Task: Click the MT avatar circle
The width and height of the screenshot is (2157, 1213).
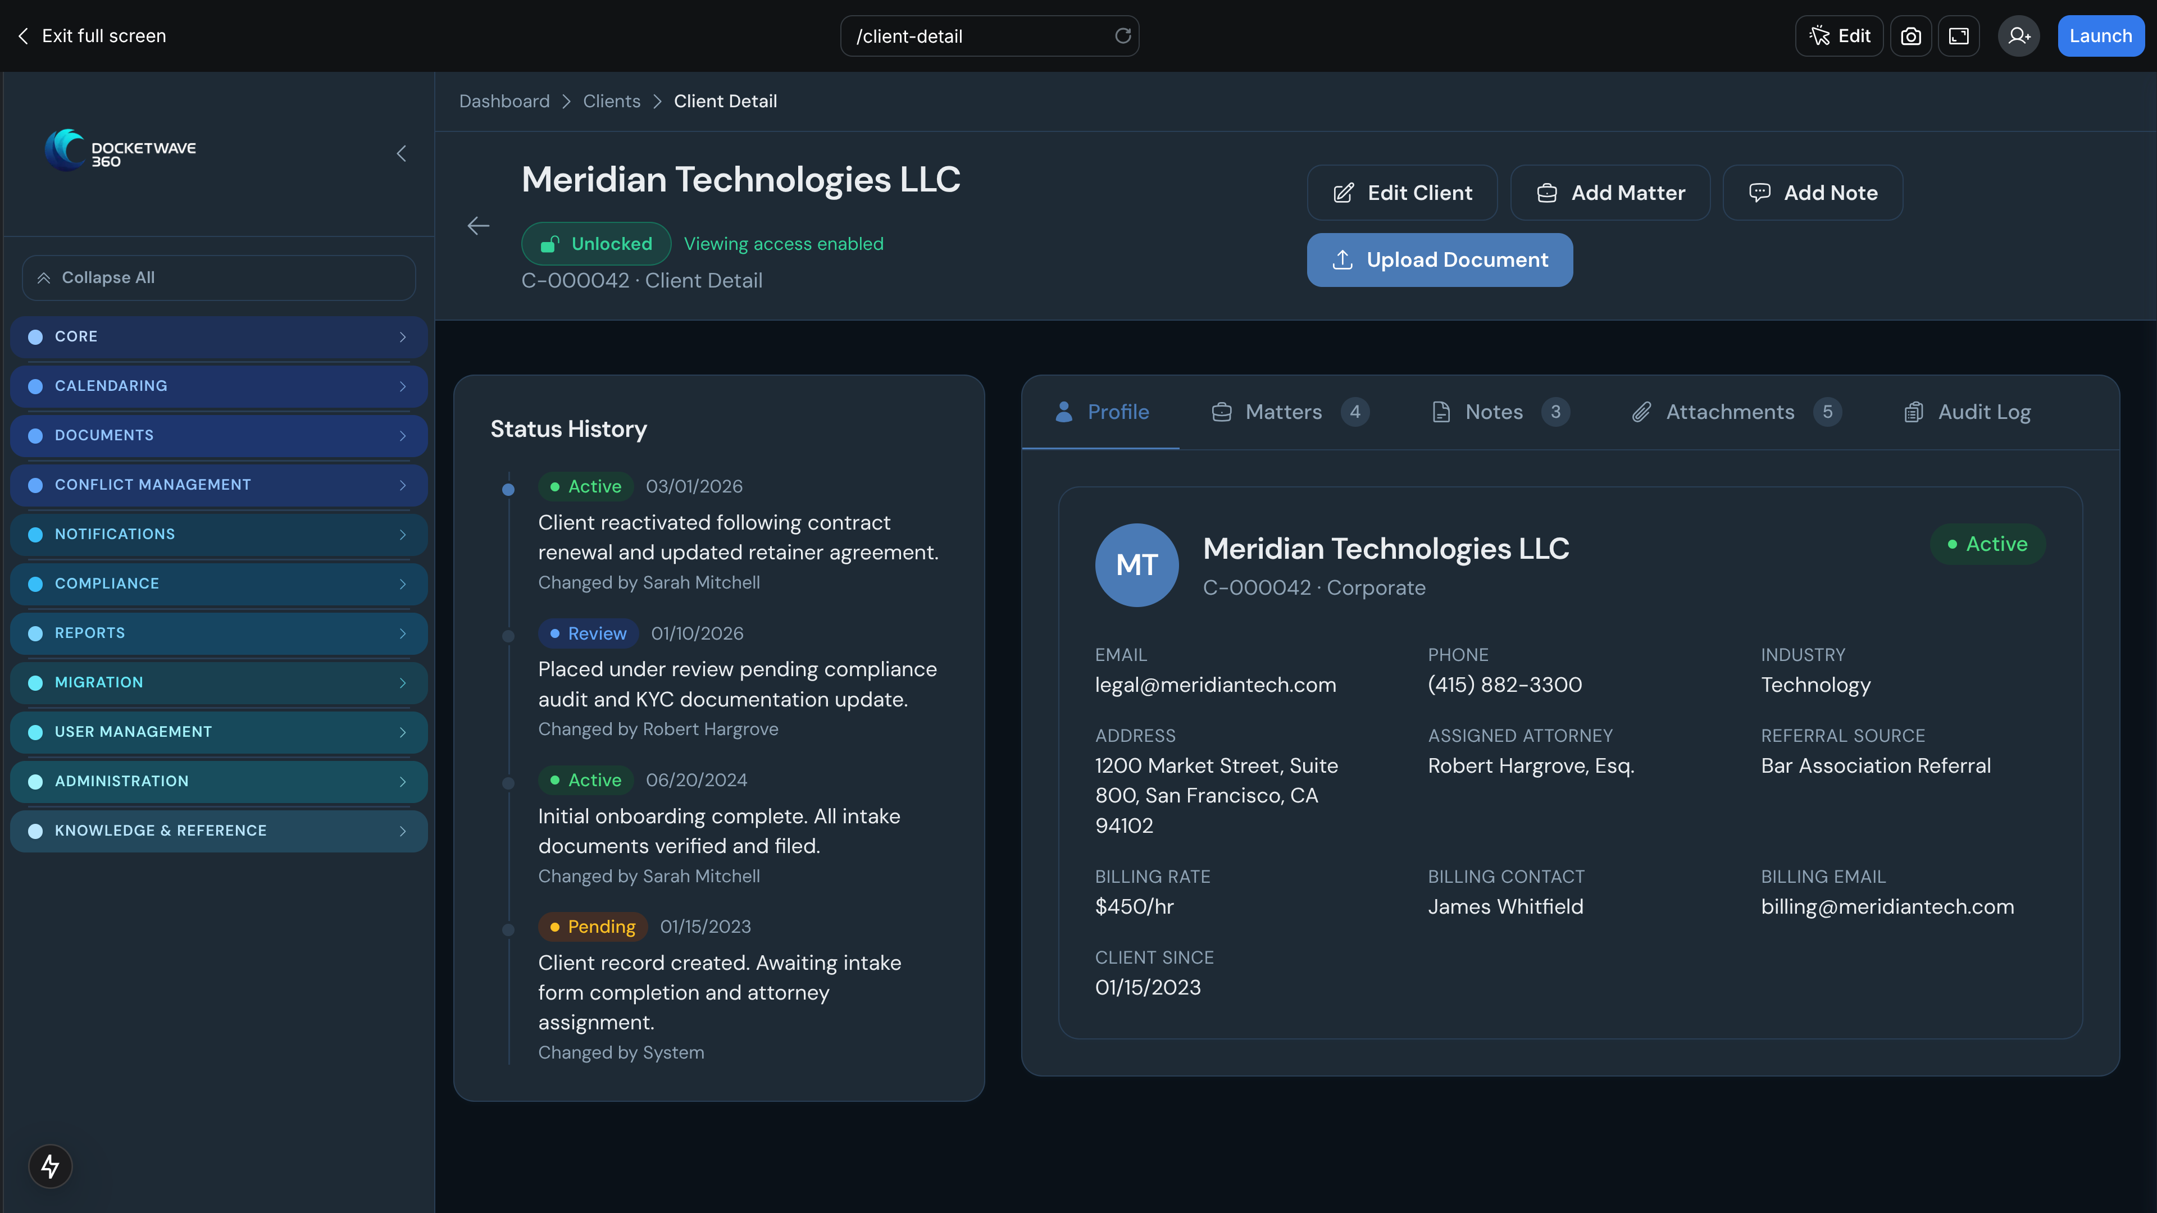Action: click(1136, 565)
